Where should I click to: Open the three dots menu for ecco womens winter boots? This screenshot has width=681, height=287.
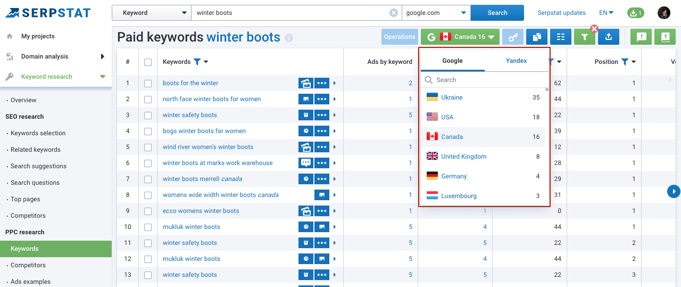point(321,211)
